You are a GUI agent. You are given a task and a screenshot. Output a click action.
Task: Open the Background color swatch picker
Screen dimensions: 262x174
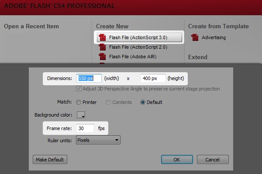(81, 114)
